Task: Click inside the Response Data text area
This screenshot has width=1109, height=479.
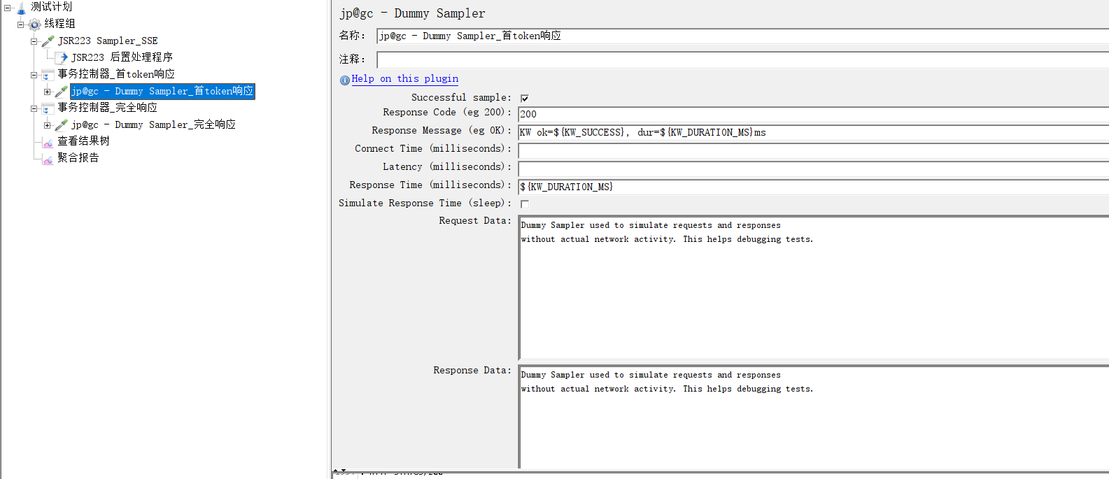Action: pyautogui.click(x=813, y=417)
